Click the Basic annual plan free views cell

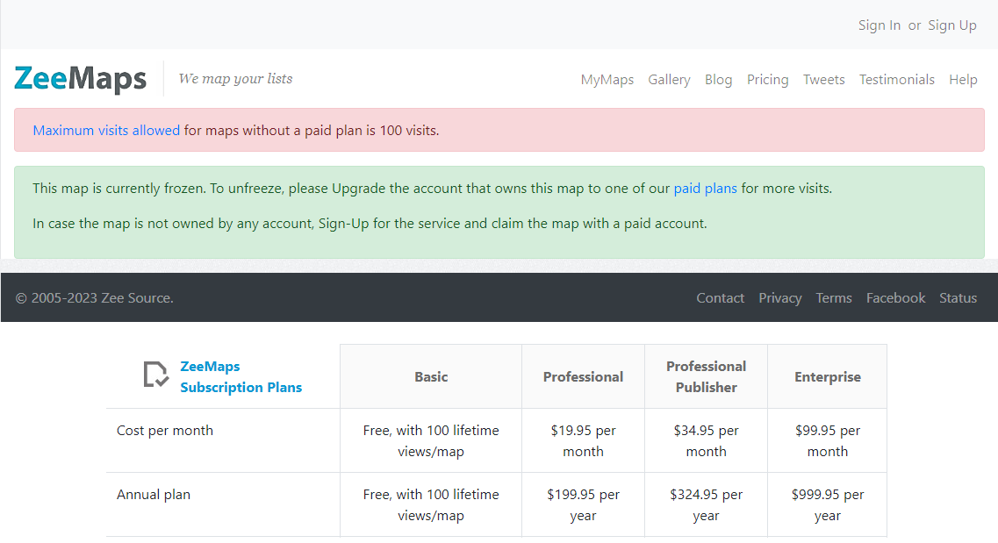click(431, 505)
